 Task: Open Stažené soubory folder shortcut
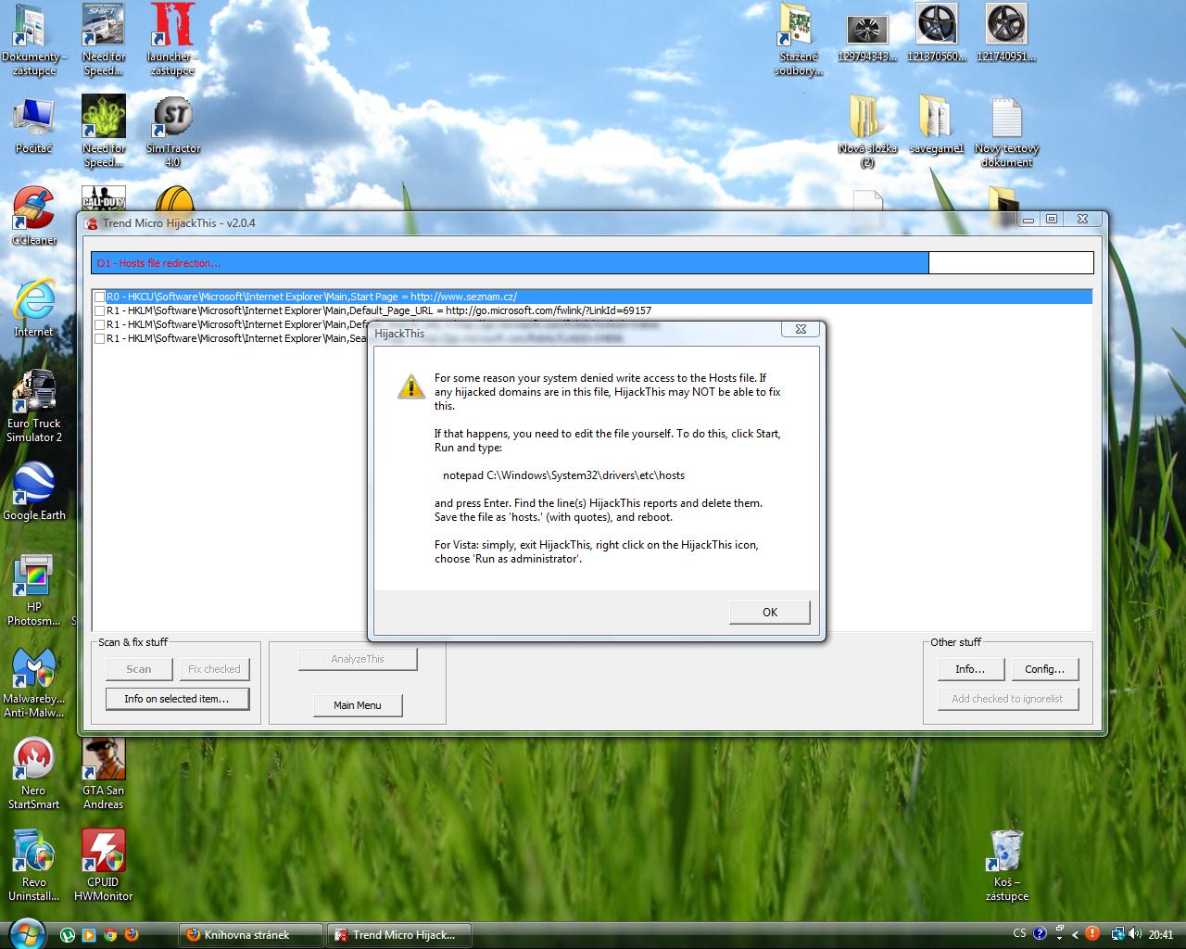point(798,39)
